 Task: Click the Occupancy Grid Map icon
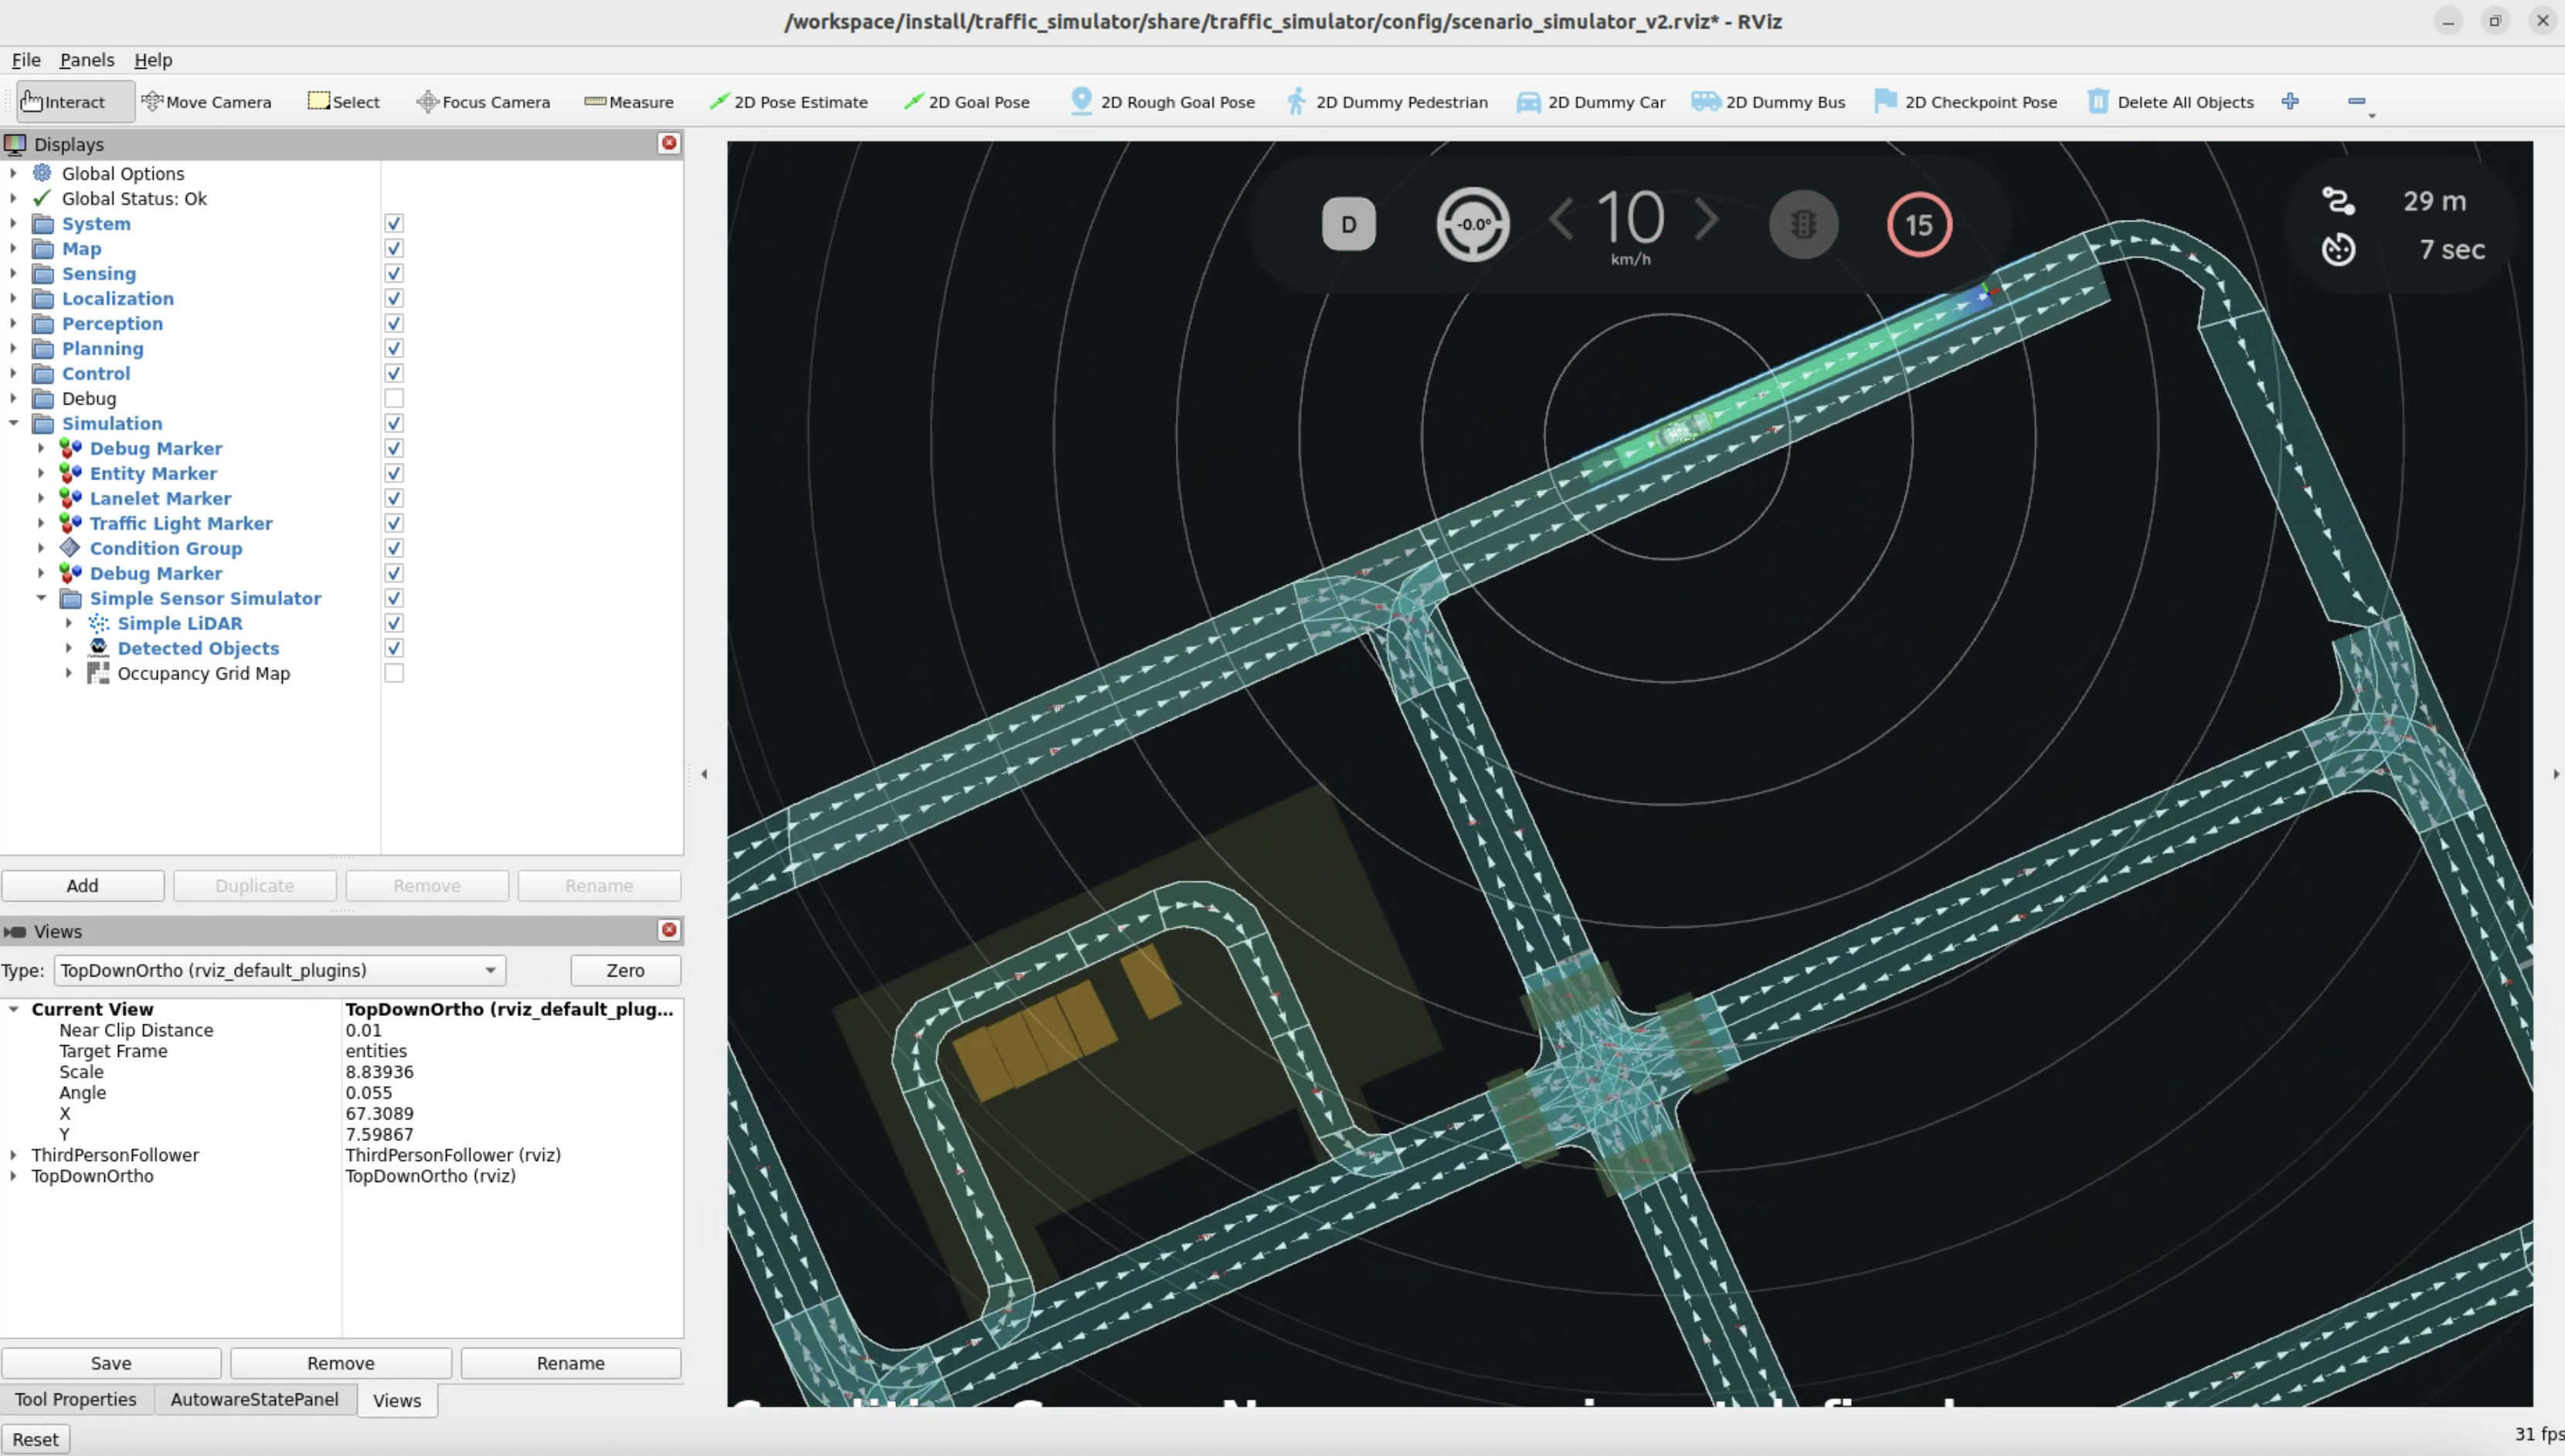98,673
